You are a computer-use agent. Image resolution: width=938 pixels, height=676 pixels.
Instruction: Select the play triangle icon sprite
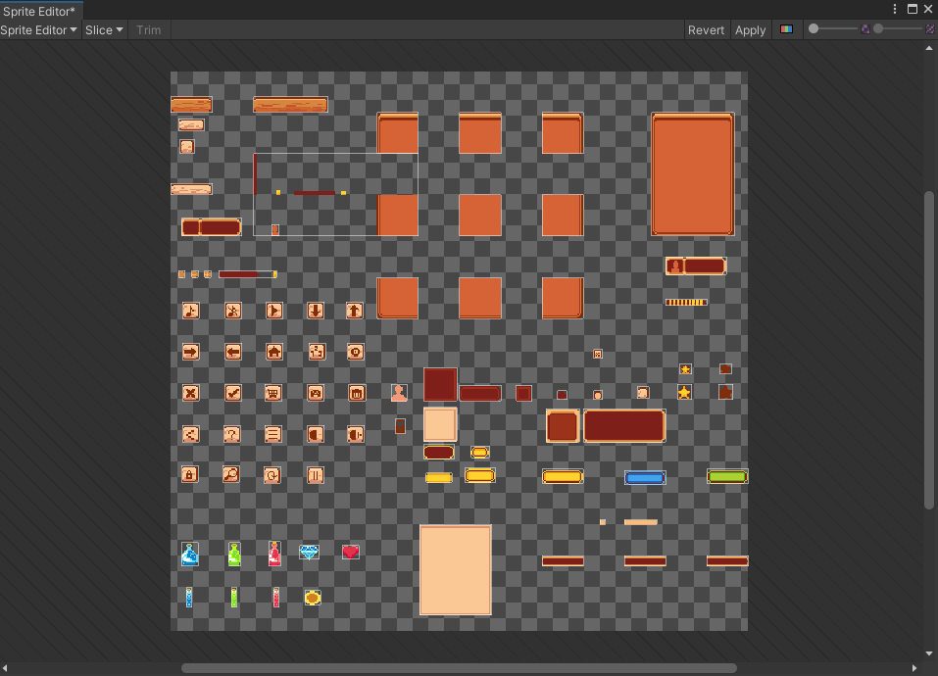[x=274, y=311]
